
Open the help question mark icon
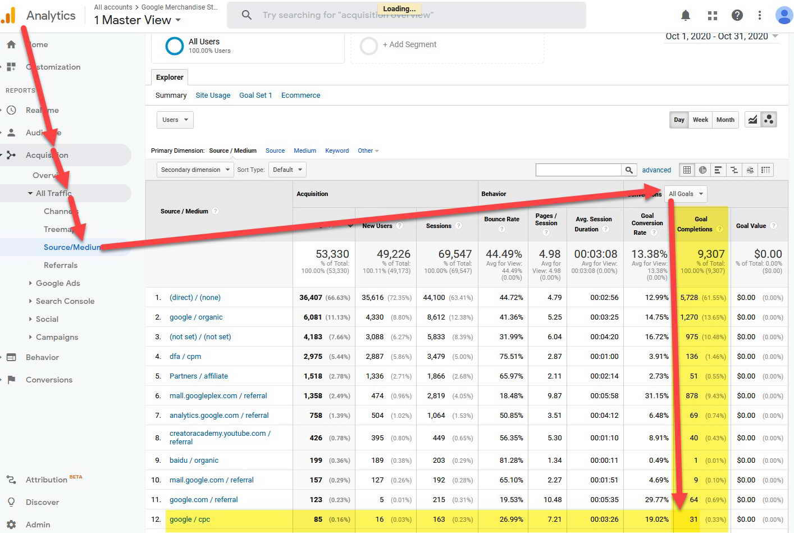[737, 15]
